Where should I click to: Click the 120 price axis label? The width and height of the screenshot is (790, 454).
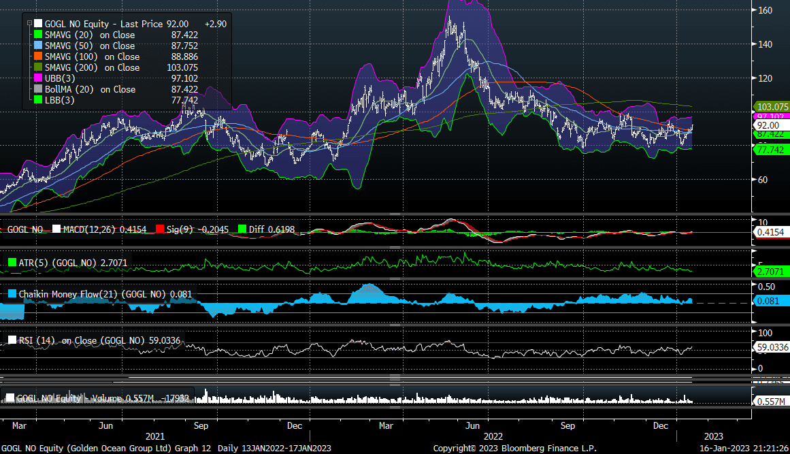tap(765, 78)
